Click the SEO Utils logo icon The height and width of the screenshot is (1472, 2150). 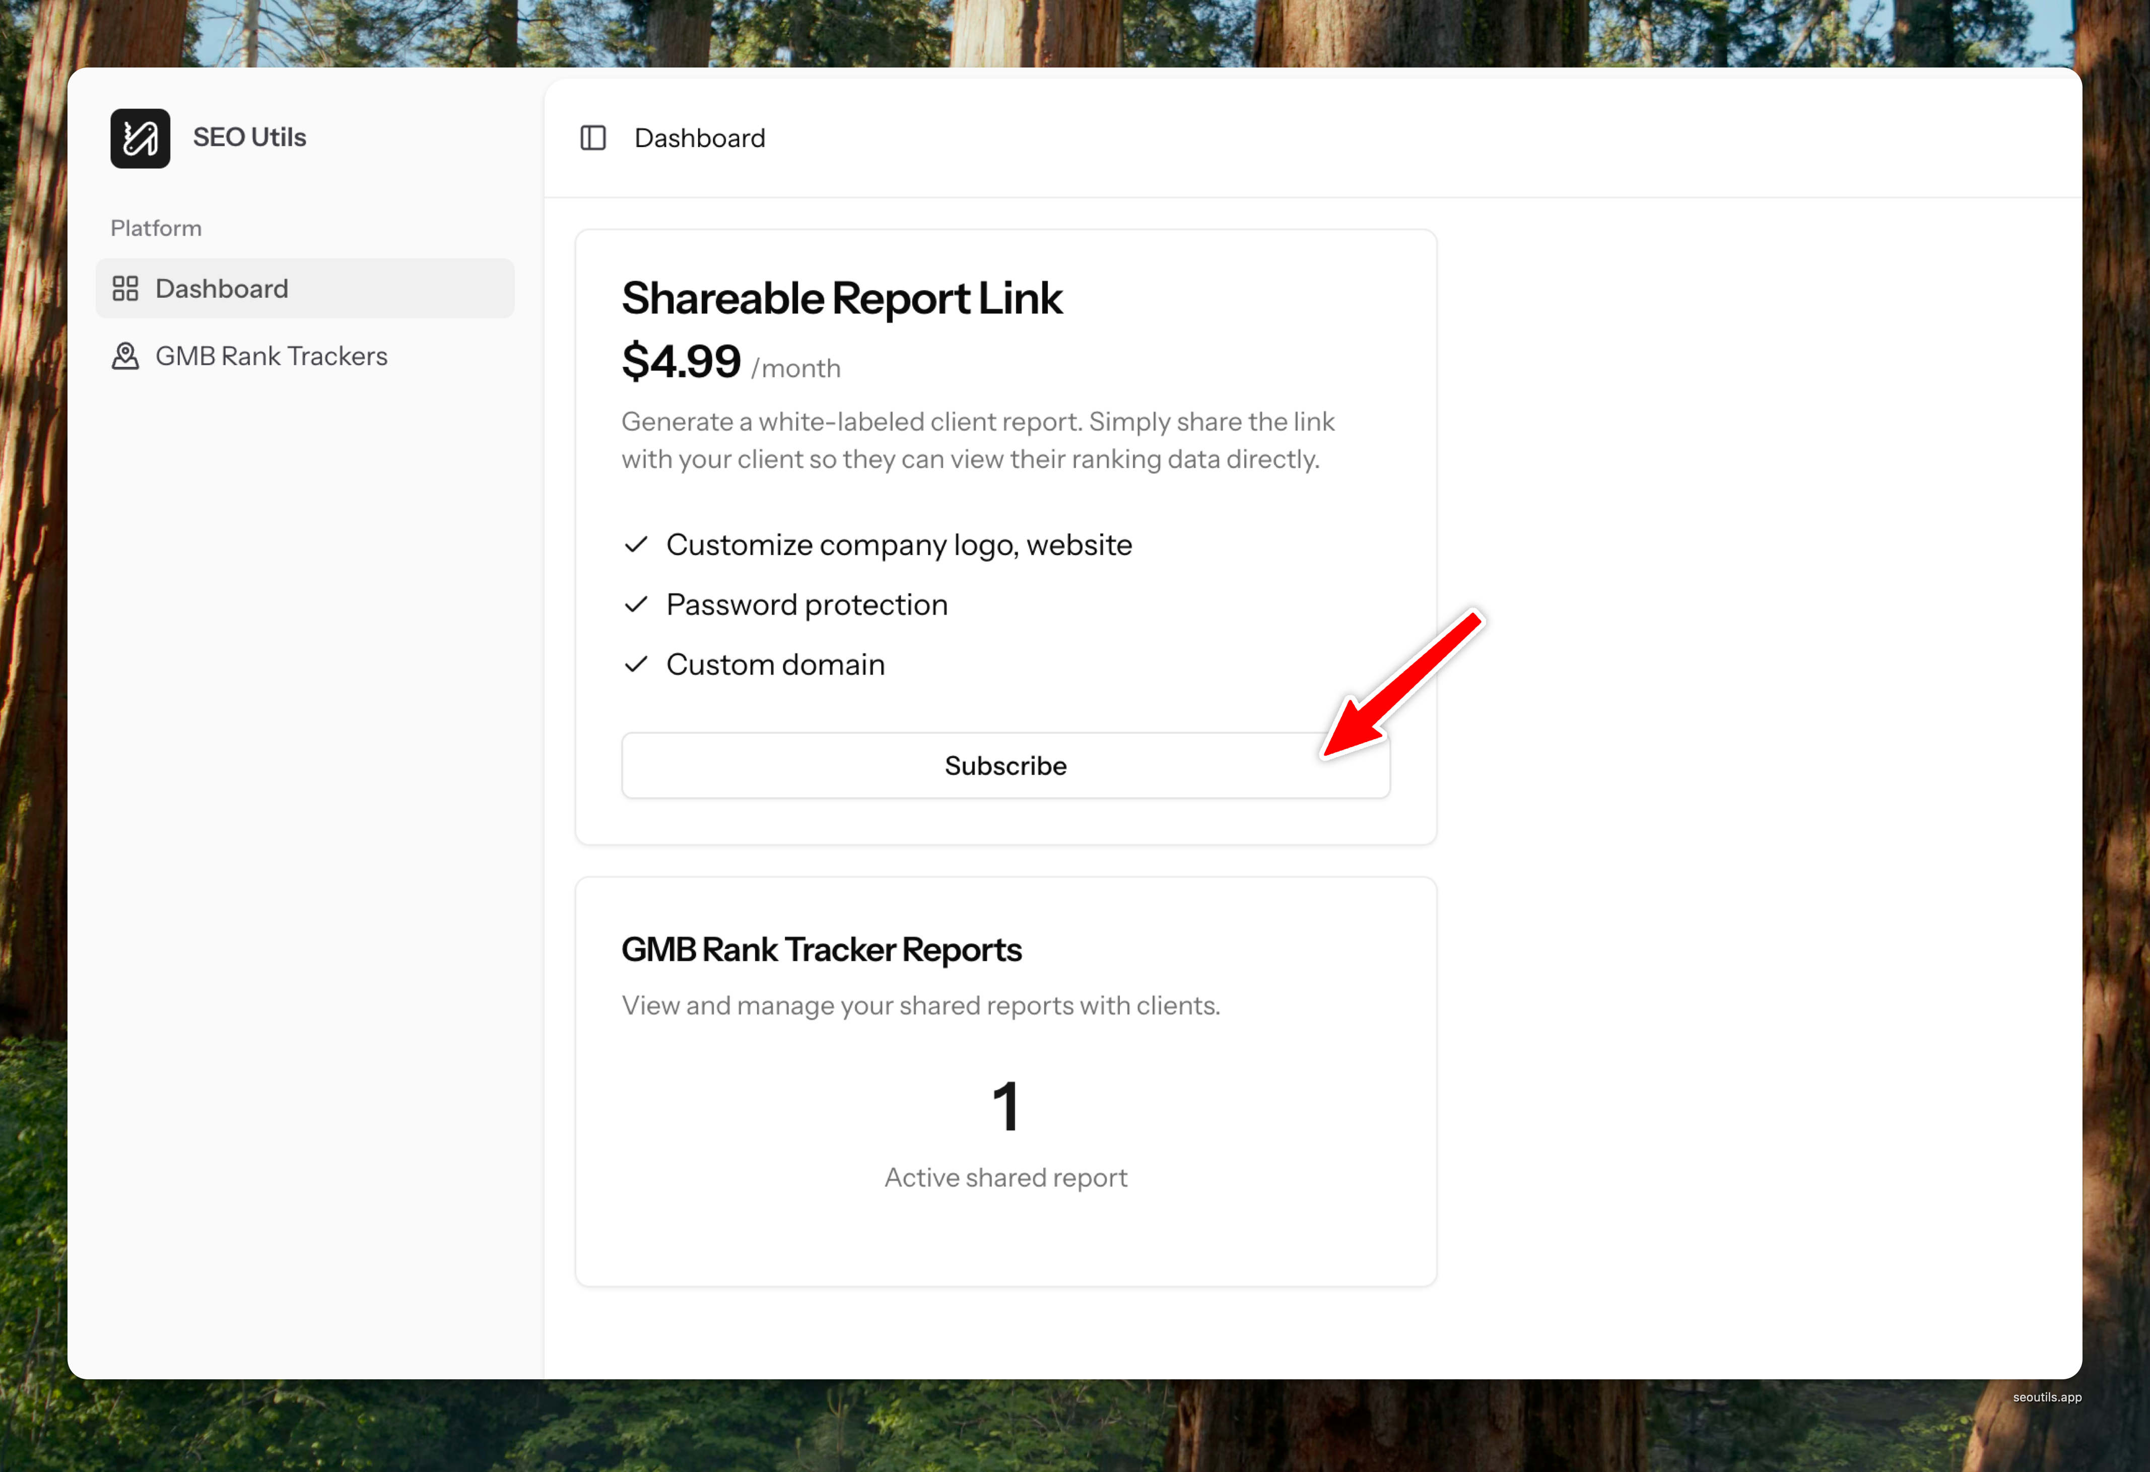coord(140,138)
